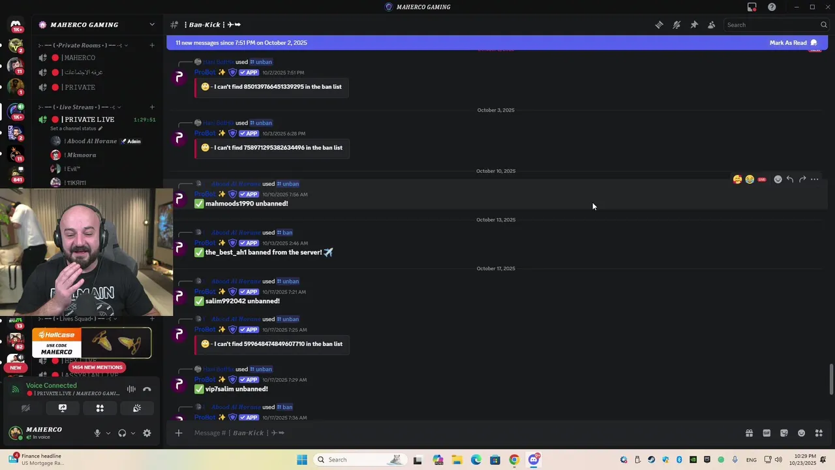Click ban command on October 13 message
Viewport: 835px width, 470px height.
click(x=284, y=232)
